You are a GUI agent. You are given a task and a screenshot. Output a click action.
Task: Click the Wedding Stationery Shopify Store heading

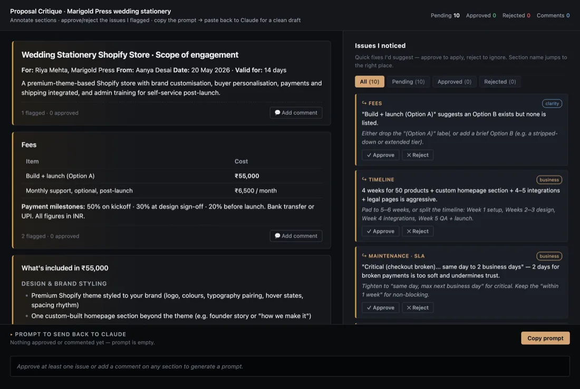pos(130,55)
